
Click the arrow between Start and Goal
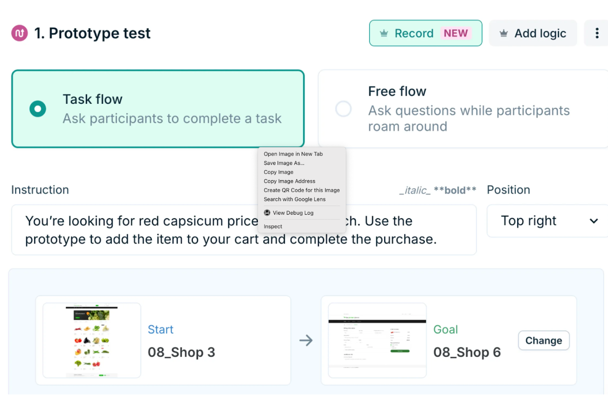tap(306, 340)
